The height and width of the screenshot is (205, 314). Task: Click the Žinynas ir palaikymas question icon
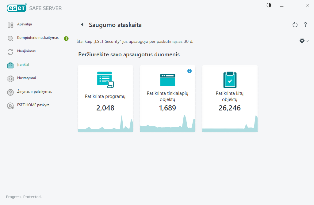(x=10, y=92)
